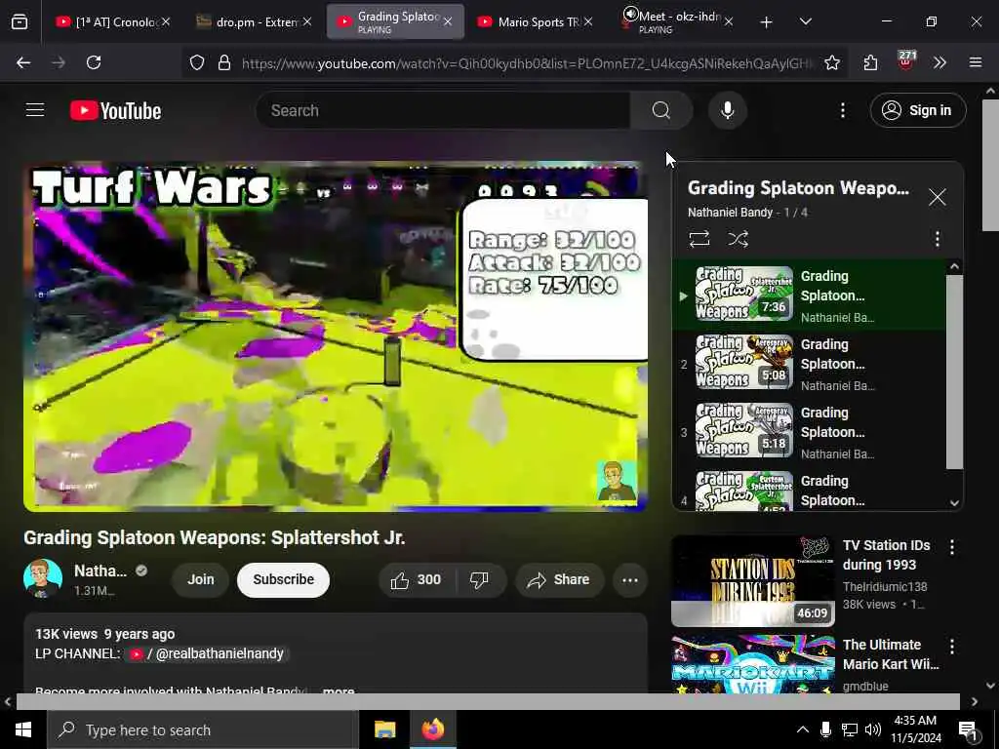Click the search magnifier button

(660, 110)
